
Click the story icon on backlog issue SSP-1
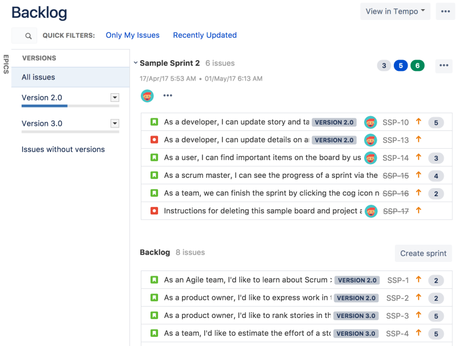click(x=153, y=280)
